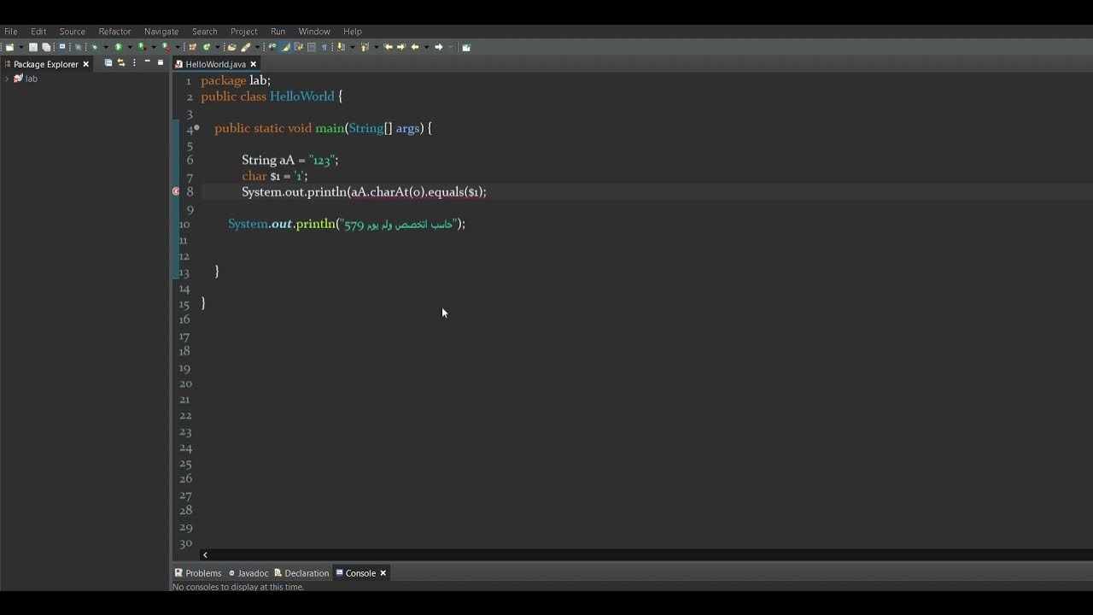This screenshot has width=1093, height=615.
Task: Toggle Skip All Breakpoints
Action: pos(78,47)
